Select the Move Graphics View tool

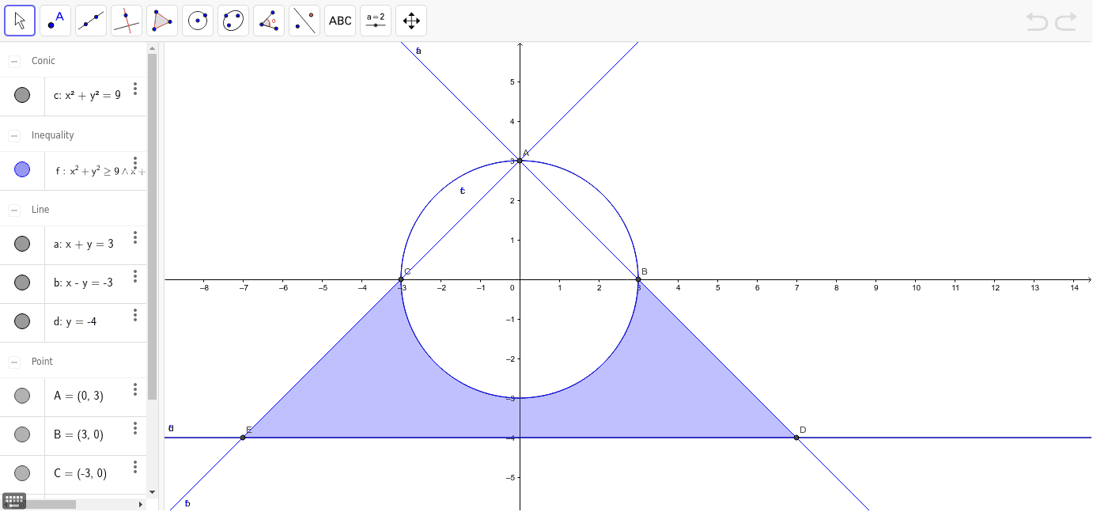(x=411, y=21)
